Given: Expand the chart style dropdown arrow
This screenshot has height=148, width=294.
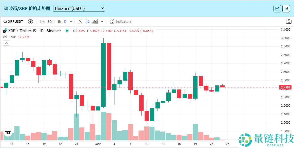Looking at the screenshot, I should point(102,22).
